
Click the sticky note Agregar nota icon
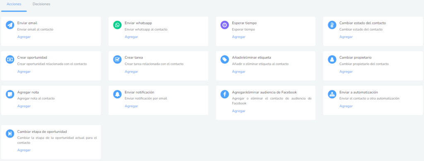[x=10, y=94]
